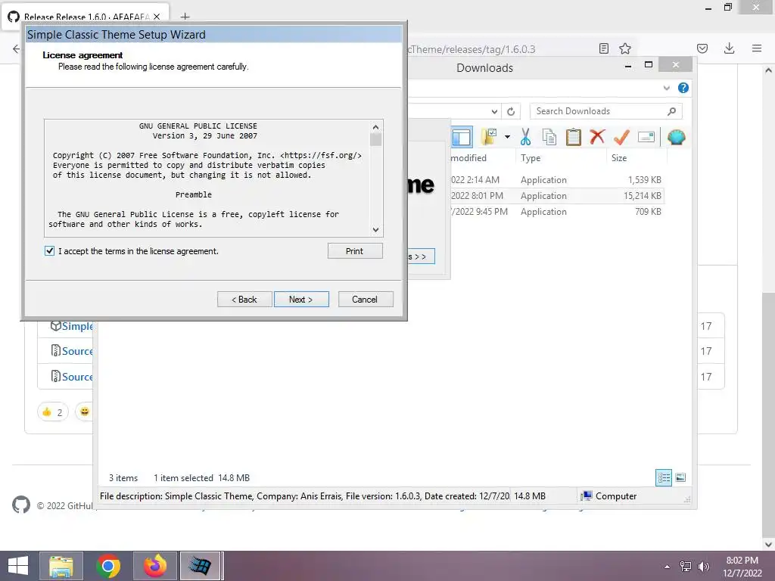This screenshot has height=581, width=775.
Task: Click the Paste clipboard icon in Downloads toolbar
Action: click(x=574, y=137)
